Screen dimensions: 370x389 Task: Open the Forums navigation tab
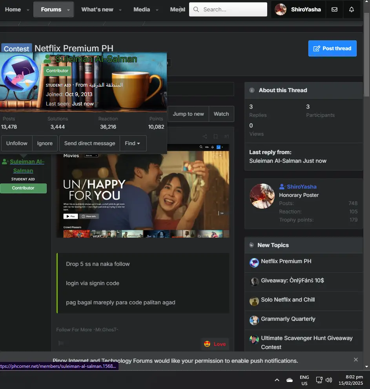(x=51, y=9)
